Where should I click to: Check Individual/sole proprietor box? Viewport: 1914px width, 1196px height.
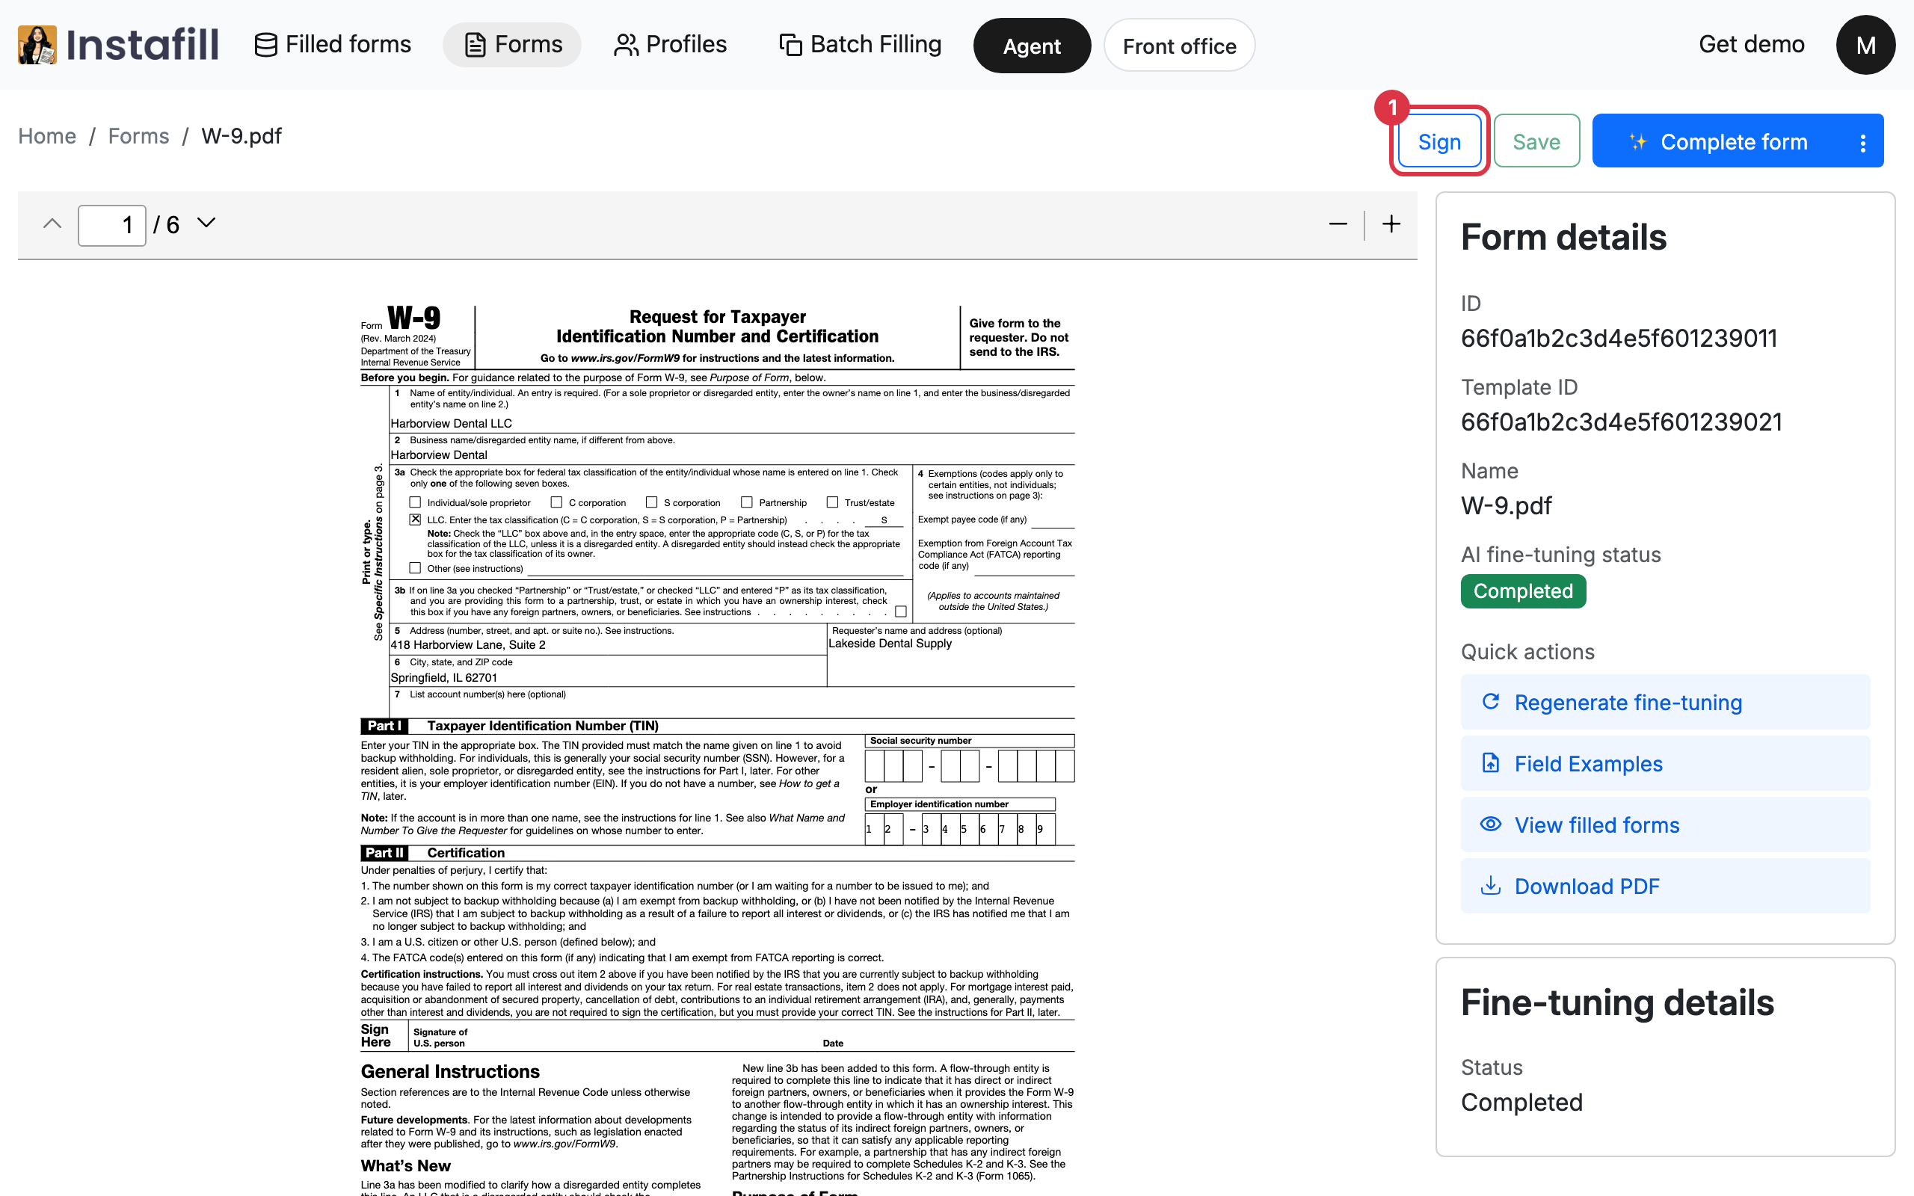415,502
